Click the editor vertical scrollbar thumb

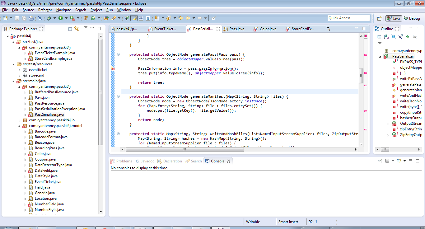click(361, 76)
